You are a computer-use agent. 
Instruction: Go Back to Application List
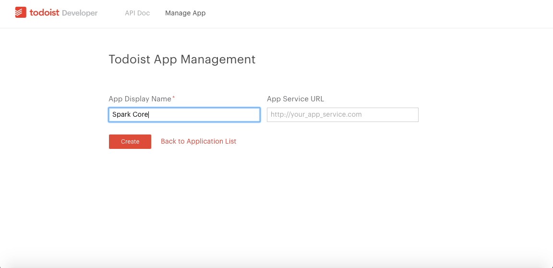[198, 141]
